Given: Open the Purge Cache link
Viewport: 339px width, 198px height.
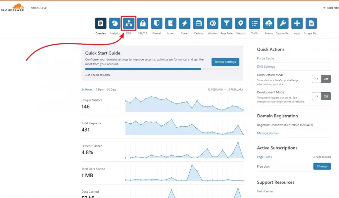Looking at the screenshot, I should tap(266, 58).
